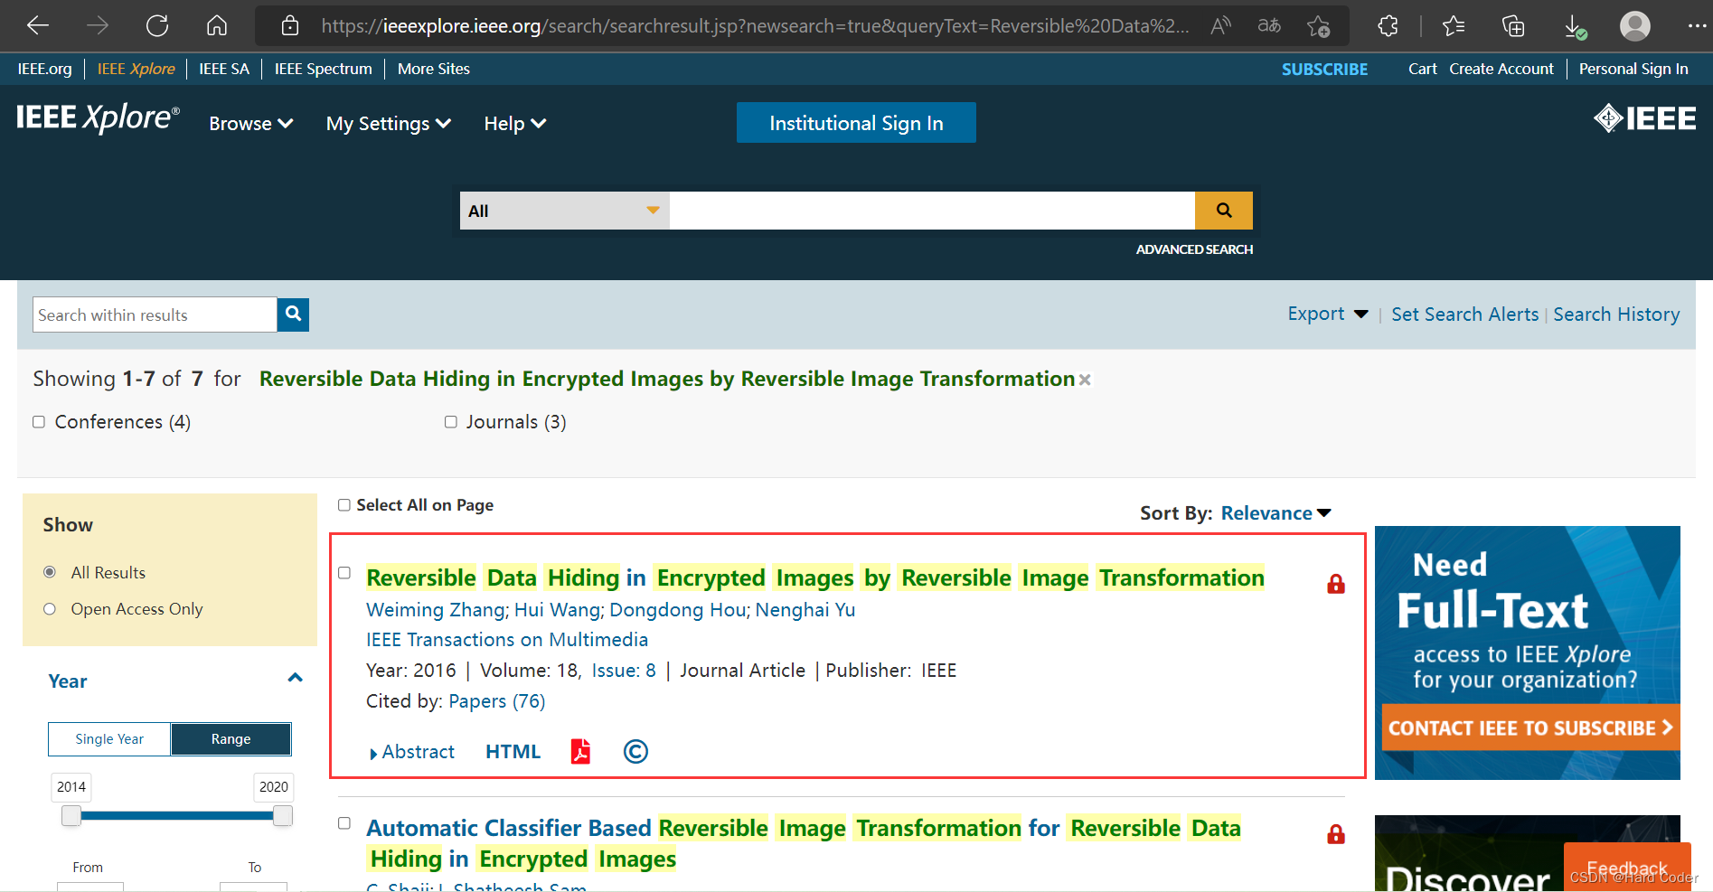Open the Browse menu
The image size is (1713, 892).
coord(250,124)
